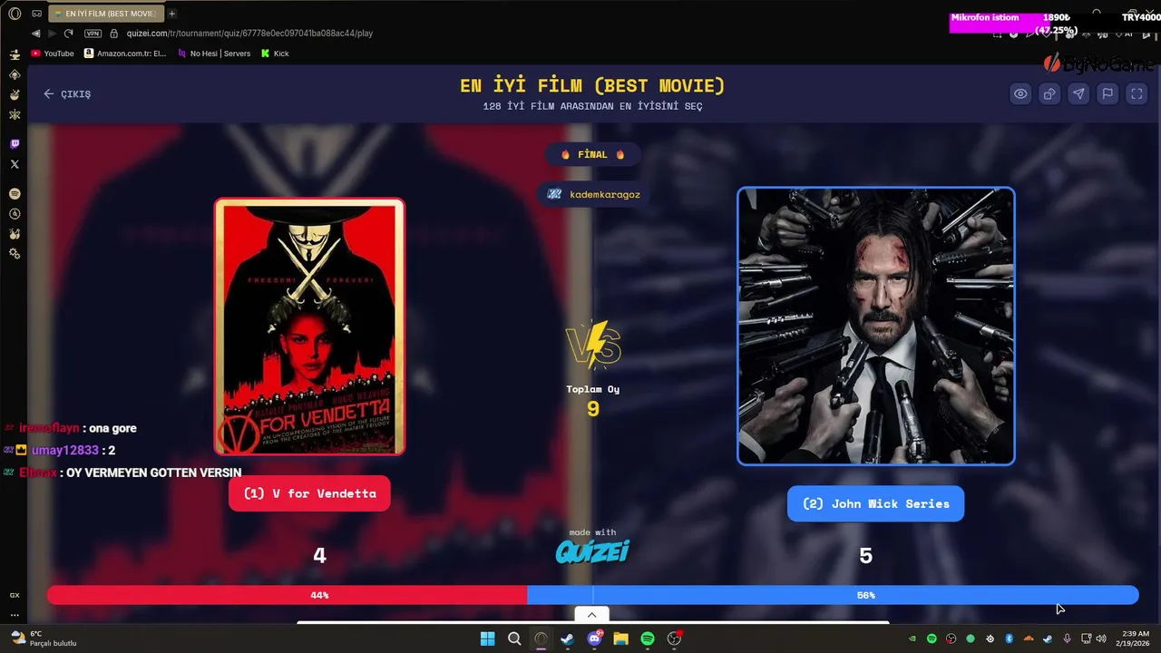The height and width of the screenshot is (653, 1161).
Task: Toggle fullscreen with the expand icon
Action: [1137, 94]
